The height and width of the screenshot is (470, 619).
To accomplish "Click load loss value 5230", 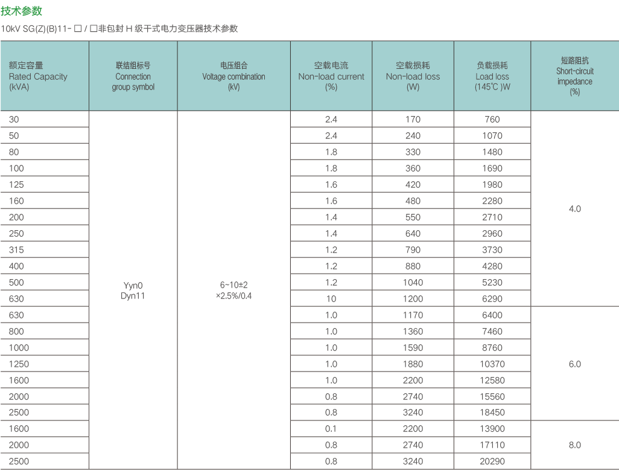I will [x=492, y=282].
